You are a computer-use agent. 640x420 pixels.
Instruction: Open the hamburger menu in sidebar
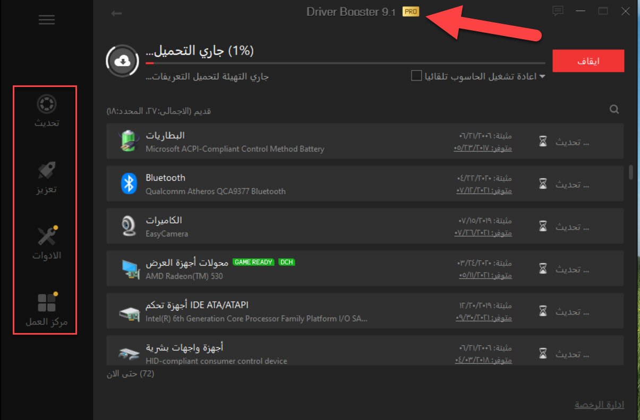click(x=47, y=20)
